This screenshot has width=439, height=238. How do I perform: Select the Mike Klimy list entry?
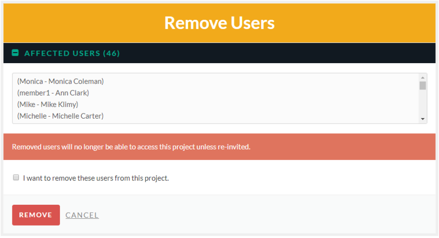[48, 104]
